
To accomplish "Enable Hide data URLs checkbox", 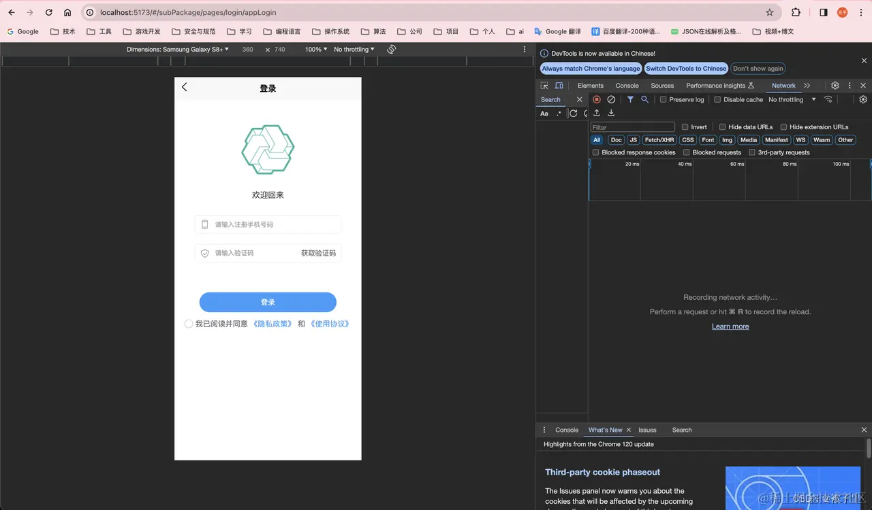I will (x=722, y=127).
